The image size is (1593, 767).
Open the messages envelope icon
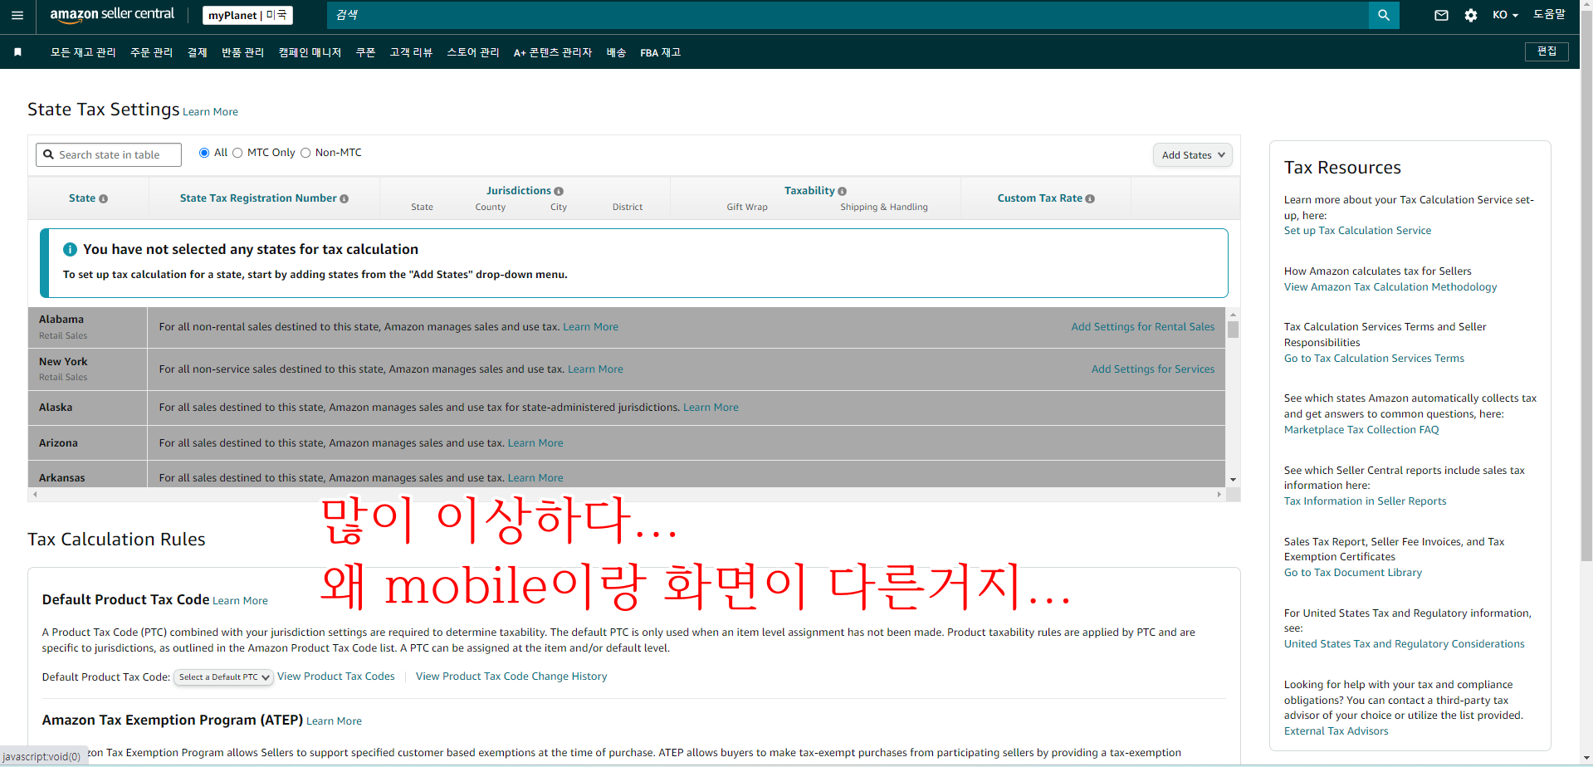pyautogui.click(x=1441, y=15)
